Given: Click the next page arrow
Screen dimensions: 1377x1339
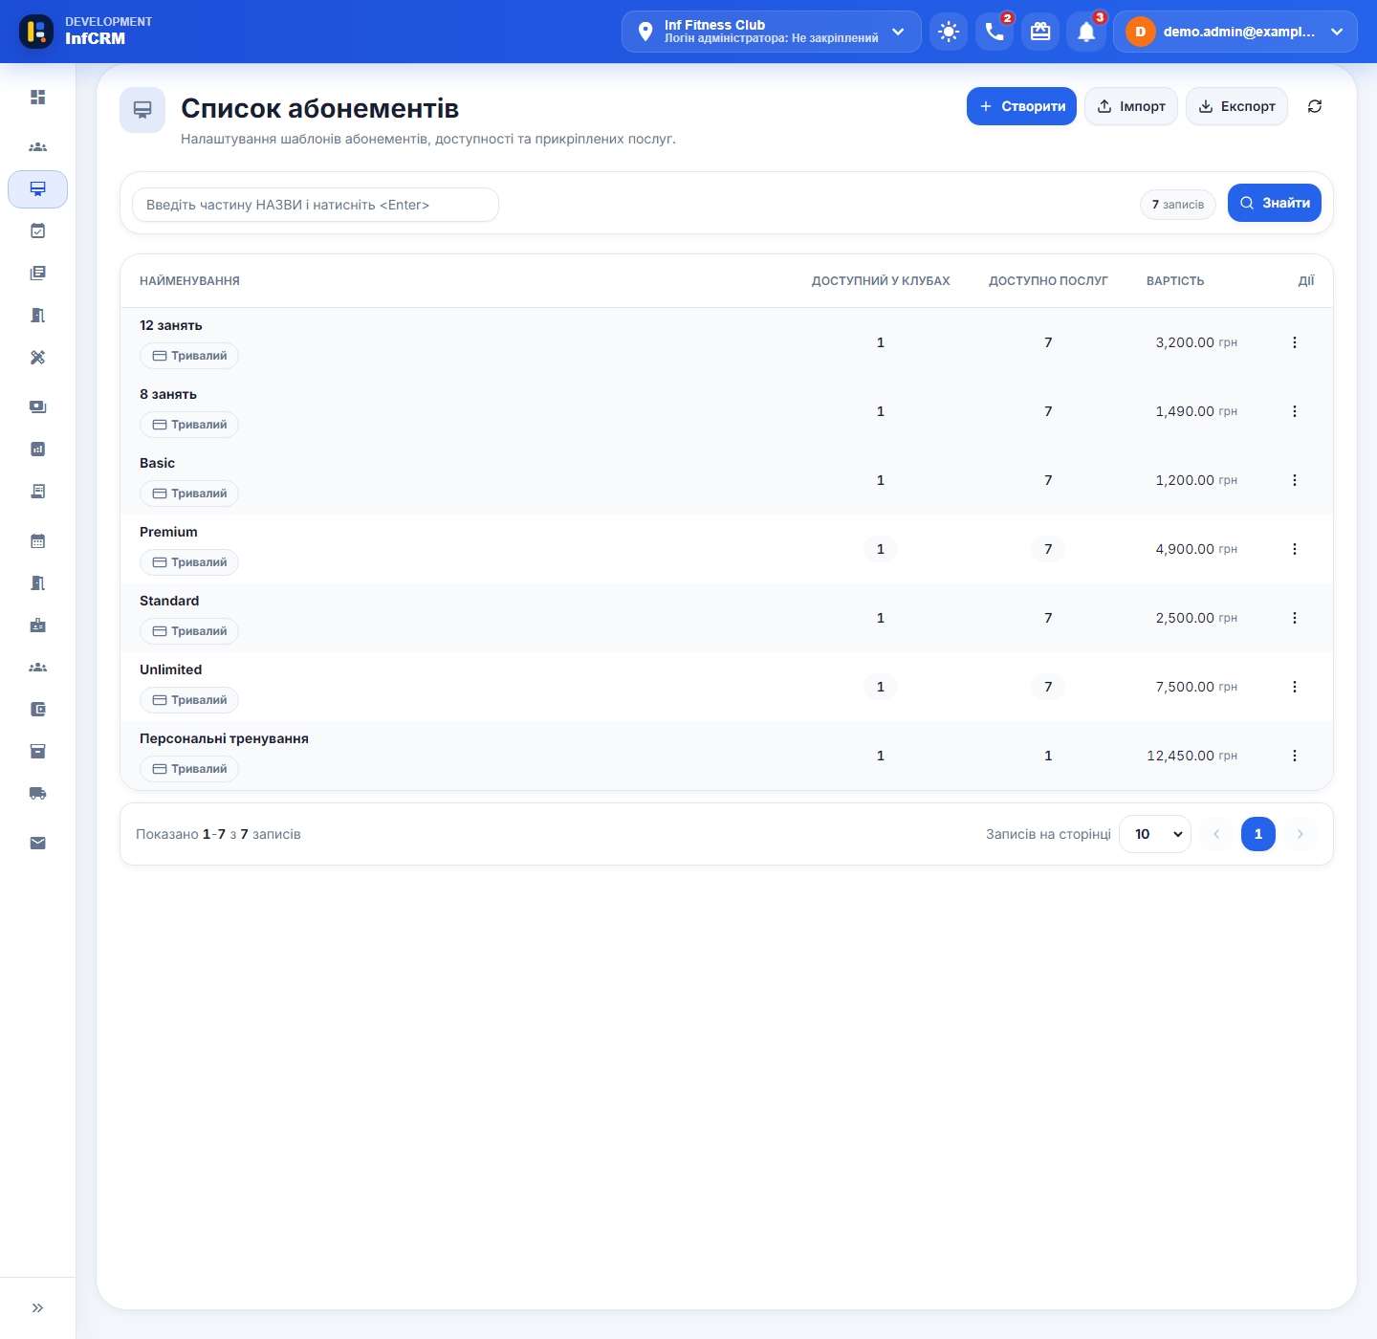Looking at the screenshot, I should 1300,834.
